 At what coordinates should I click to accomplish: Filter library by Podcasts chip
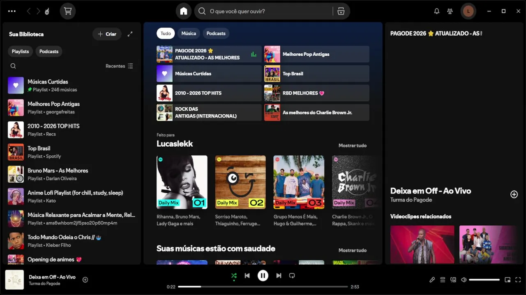(49, 51)
